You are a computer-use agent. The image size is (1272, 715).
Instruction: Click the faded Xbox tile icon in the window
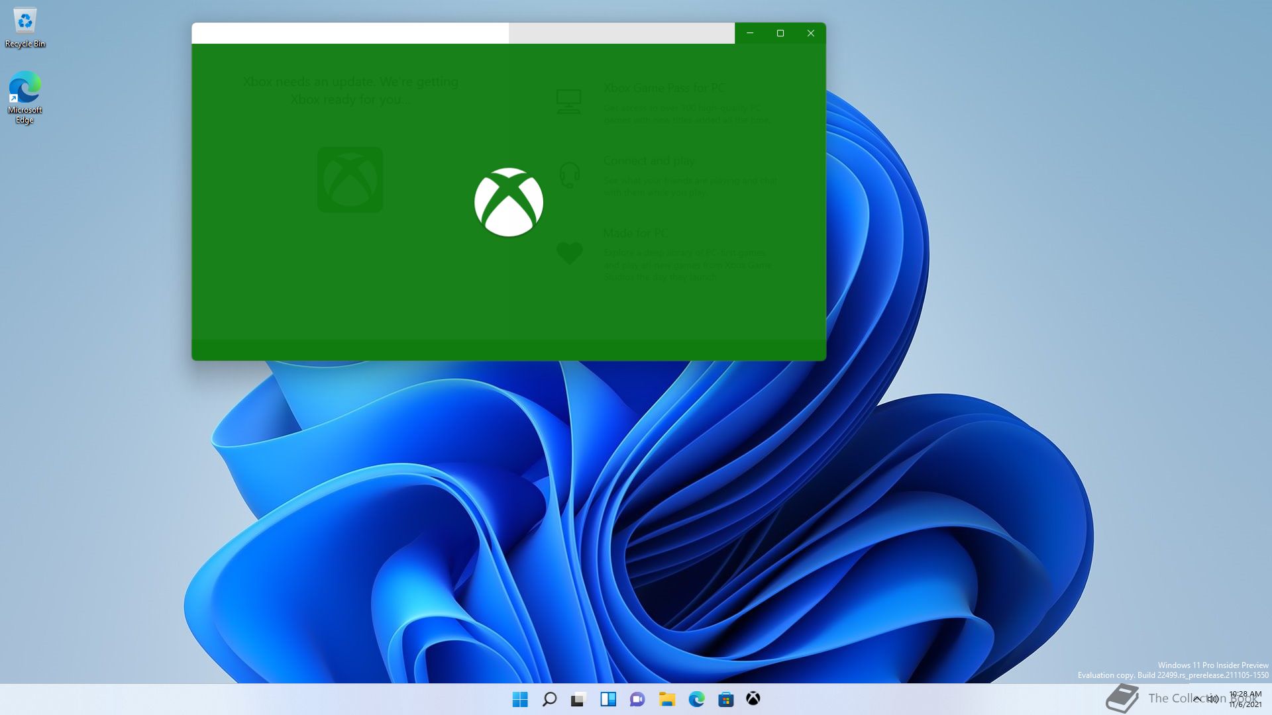point(350,180)
